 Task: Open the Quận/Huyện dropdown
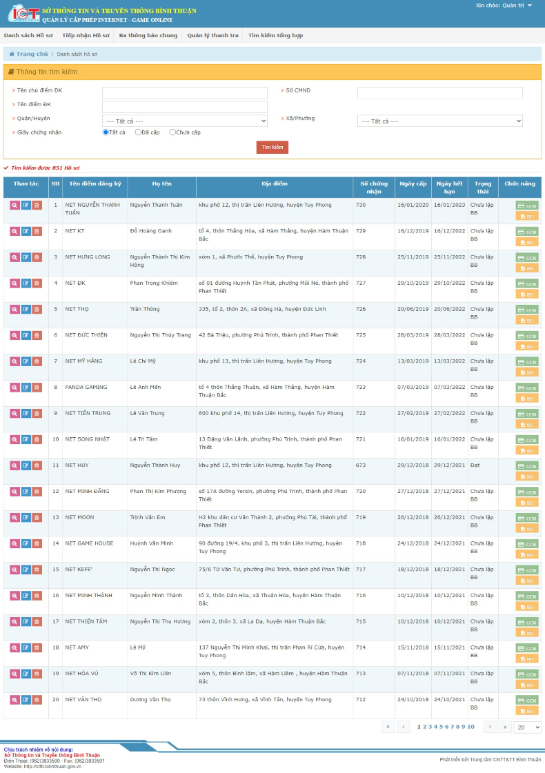184,121
